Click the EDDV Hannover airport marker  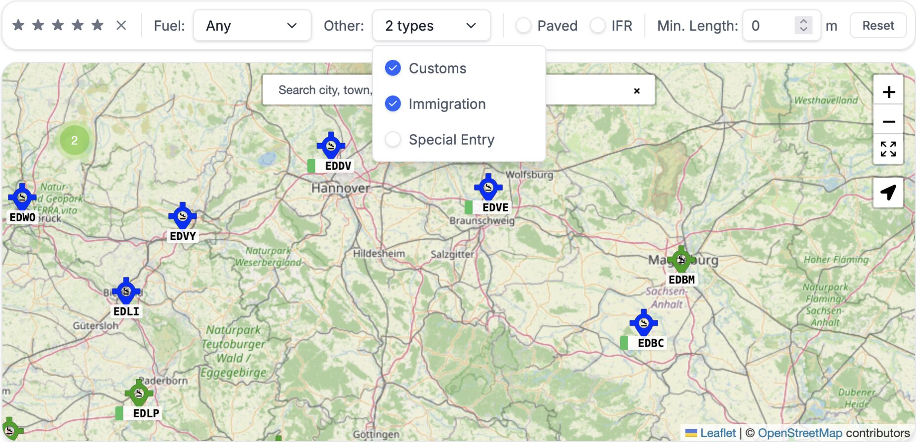coord(331,146)
